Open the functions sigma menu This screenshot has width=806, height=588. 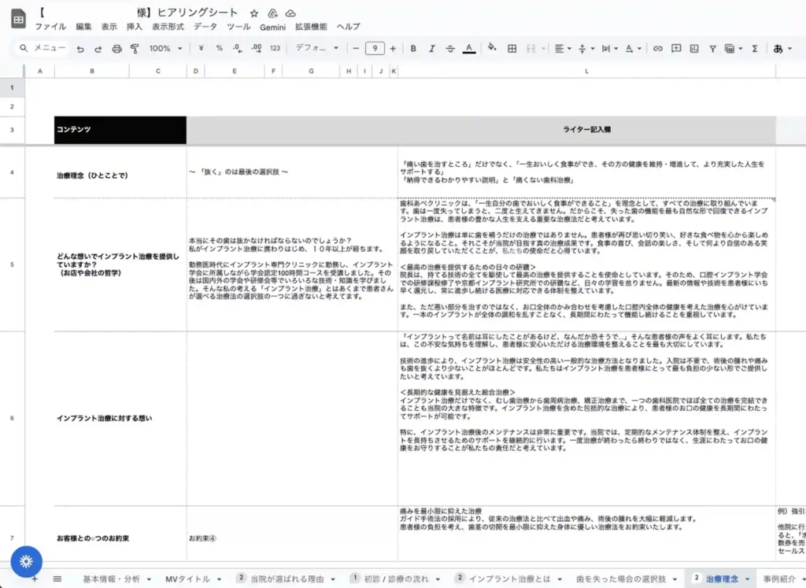(x=755, y=48)
